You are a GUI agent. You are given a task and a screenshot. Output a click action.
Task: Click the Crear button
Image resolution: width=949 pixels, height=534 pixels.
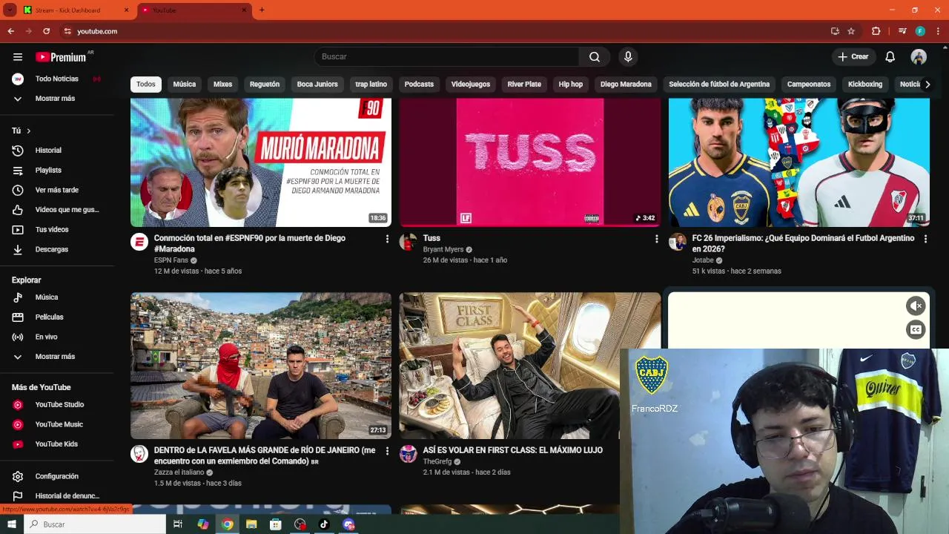pos(853,57)
